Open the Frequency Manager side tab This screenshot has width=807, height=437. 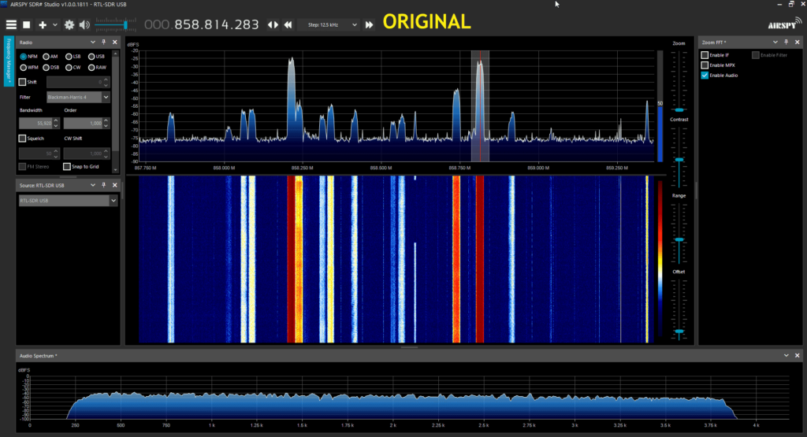(9, 61)
